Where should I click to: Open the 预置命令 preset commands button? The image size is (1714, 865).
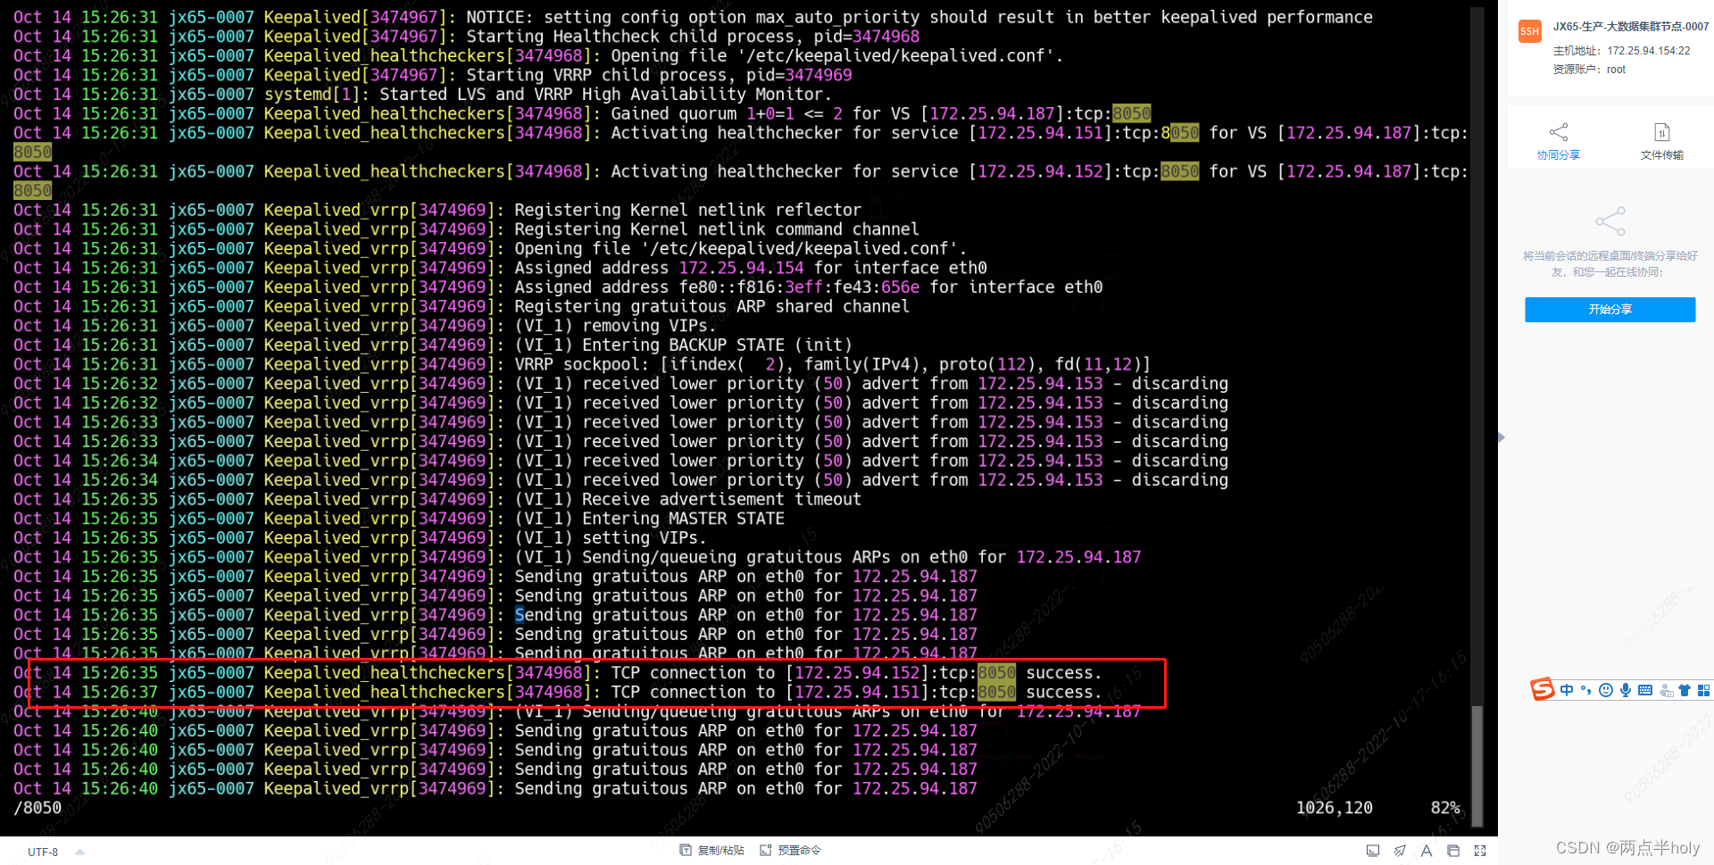(x=790, y=850)
